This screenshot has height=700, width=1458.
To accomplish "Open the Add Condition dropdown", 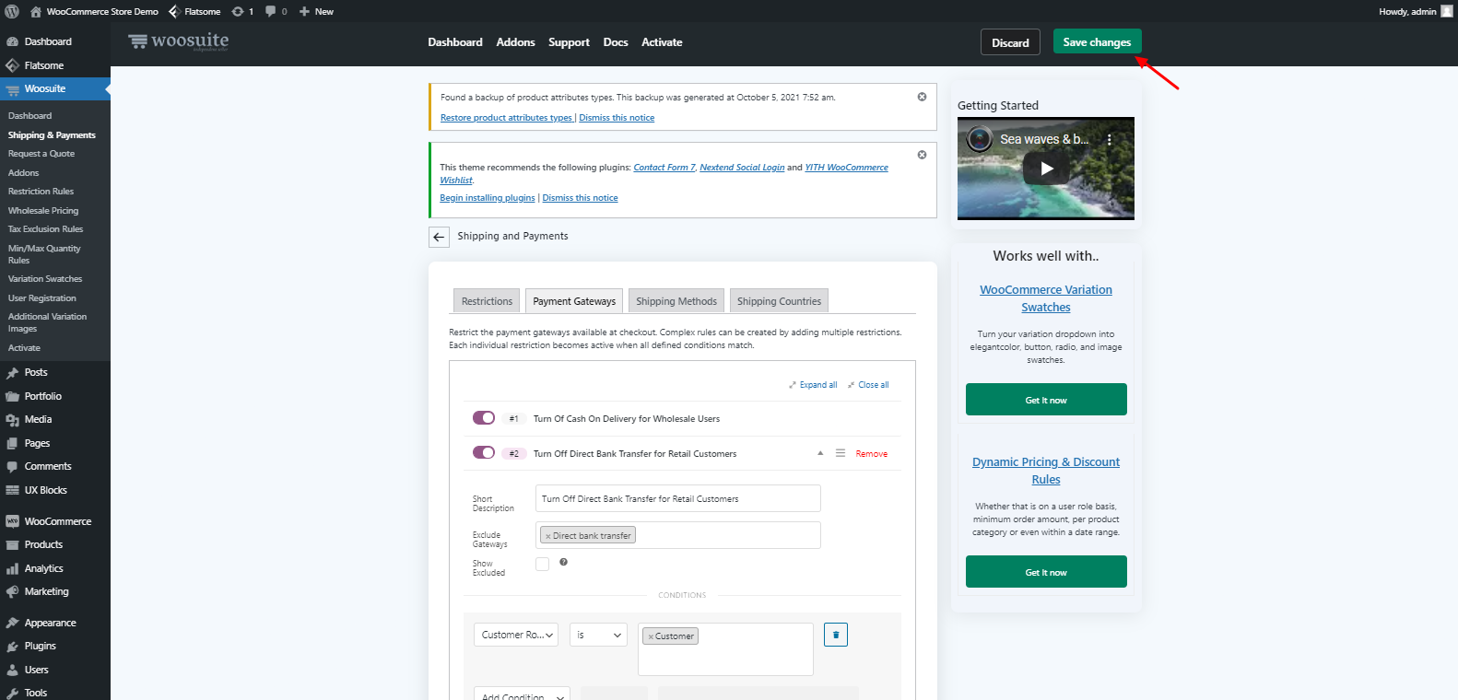I will click(x=522, y=694).
